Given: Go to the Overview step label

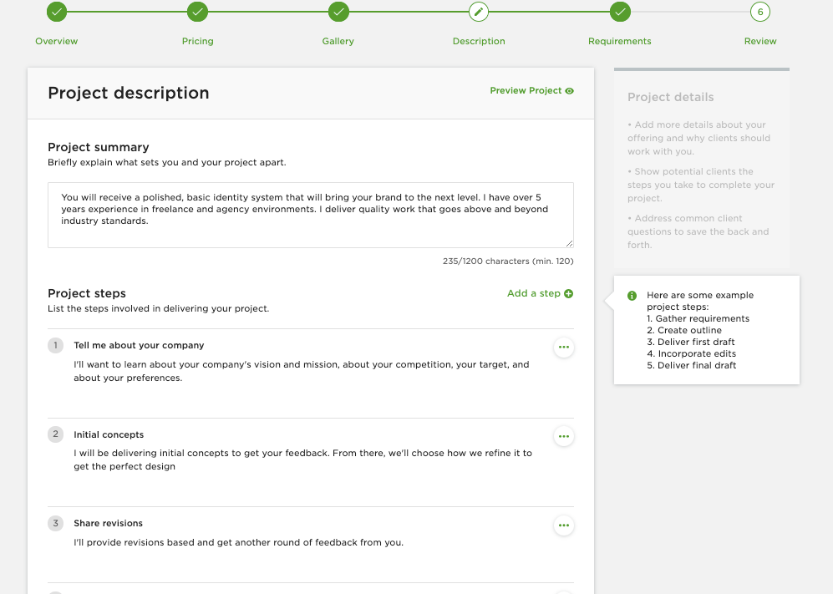Looking at the screenshot, I should tap(57, 41).
